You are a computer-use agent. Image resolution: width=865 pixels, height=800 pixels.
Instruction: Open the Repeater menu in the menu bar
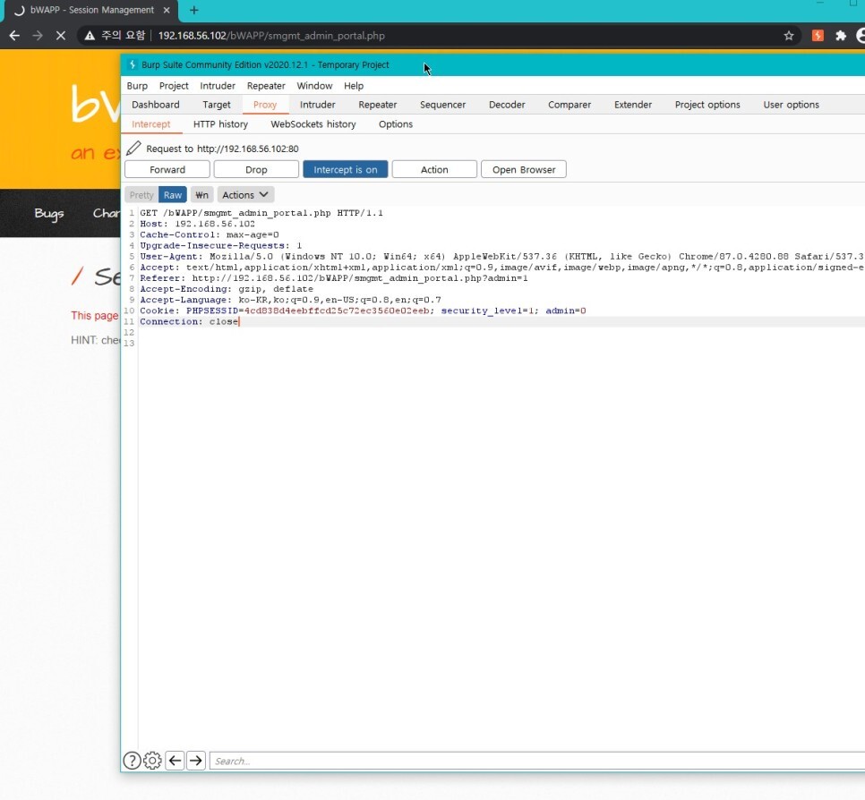[266, 85]
